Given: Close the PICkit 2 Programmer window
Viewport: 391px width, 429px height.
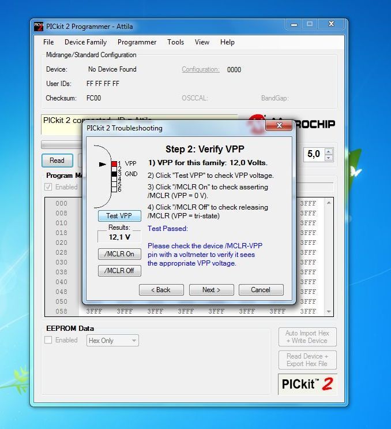Looking at the screenshot, I should pyautogui.click(x=331, y=24).
